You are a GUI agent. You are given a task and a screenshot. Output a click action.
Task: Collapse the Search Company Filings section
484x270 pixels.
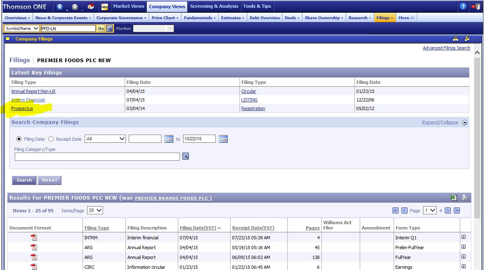click(x=464, y=123)
